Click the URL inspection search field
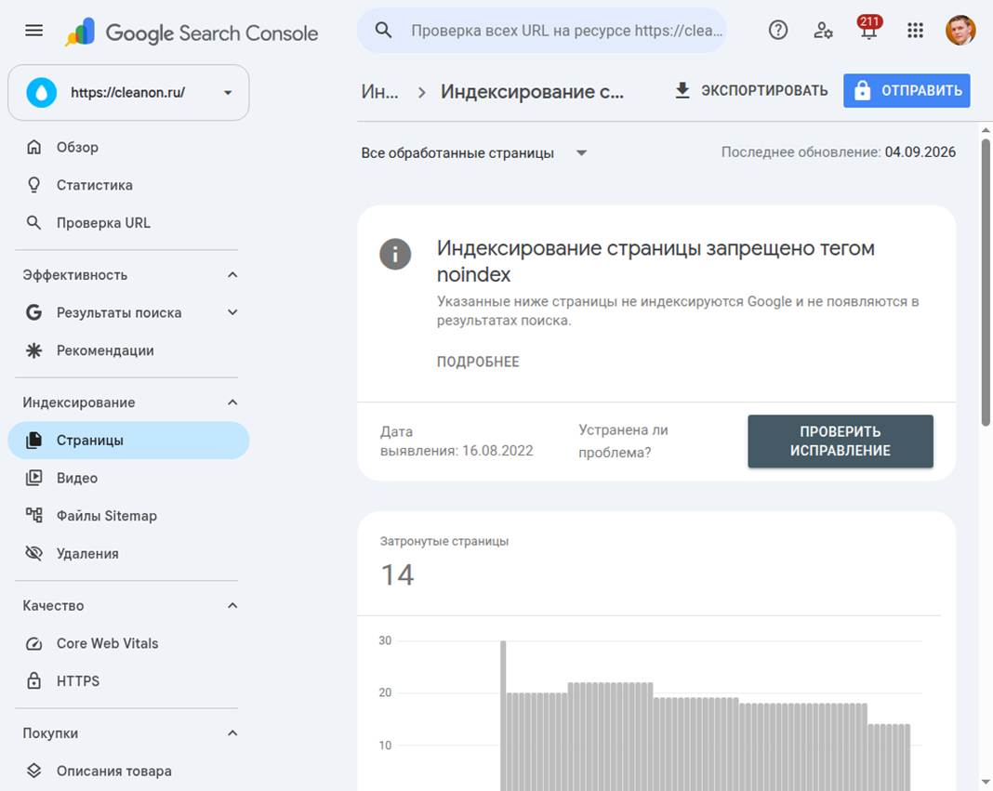 tap(542, 30)
